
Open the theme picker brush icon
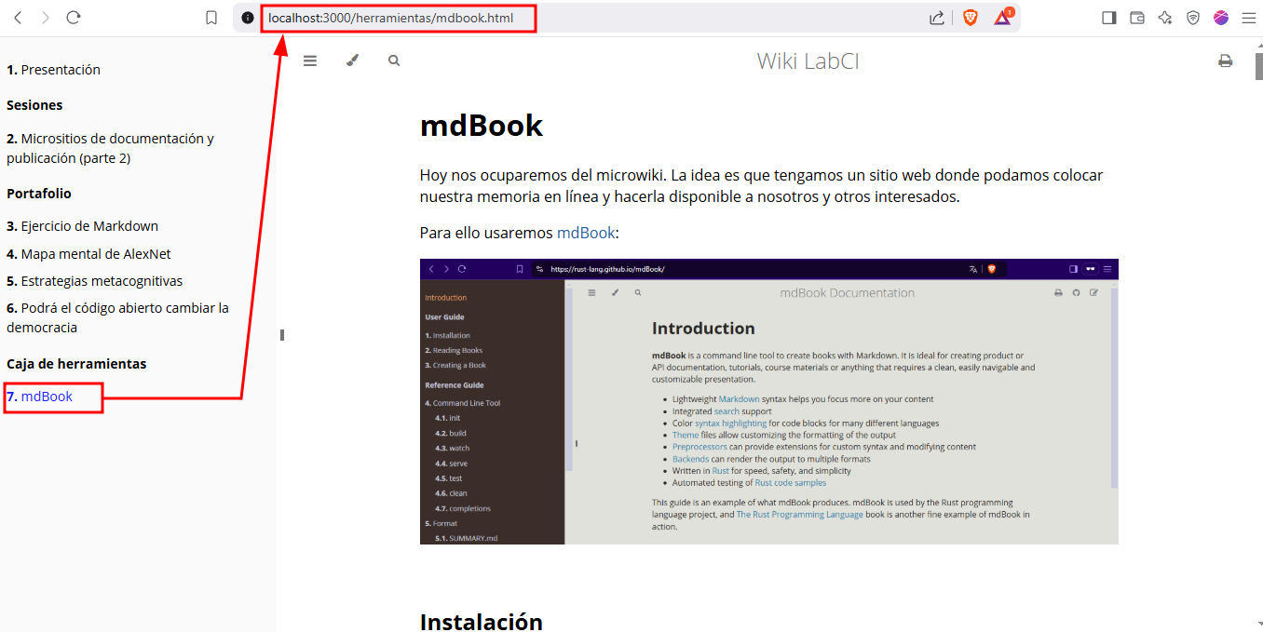pyautogui.click(x=352, y=61)
